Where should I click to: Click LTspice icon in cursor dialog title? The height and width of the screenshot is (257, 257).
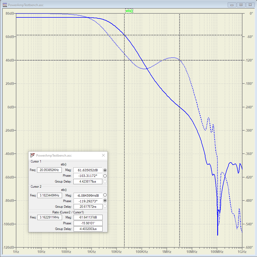(32, 155)
